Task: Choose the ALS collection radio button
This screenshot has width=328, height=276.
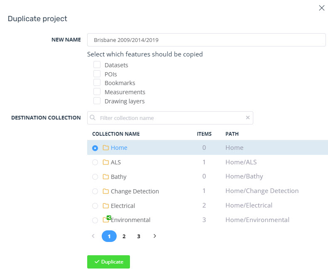Action: (x=95, y=162)
